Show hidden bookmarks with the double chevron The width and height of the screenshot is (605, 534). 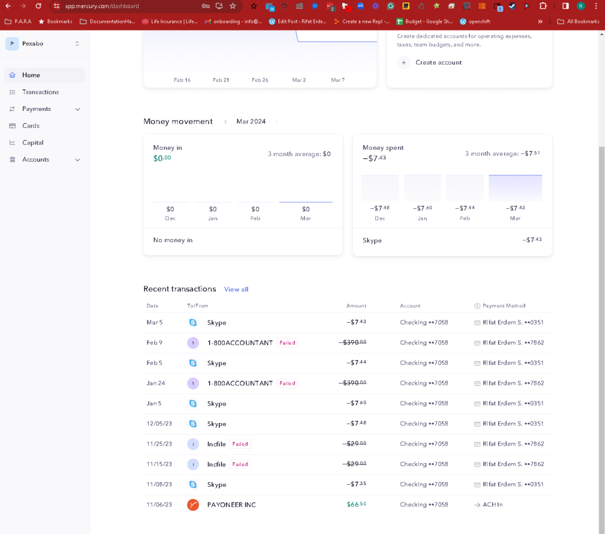click(x=540, y=22)
